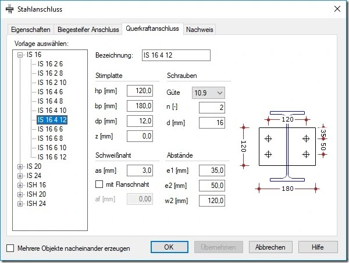The image size is (349, 263).
Task: Select the ISH 20 tree item
Action: click(x=36, y=194)
